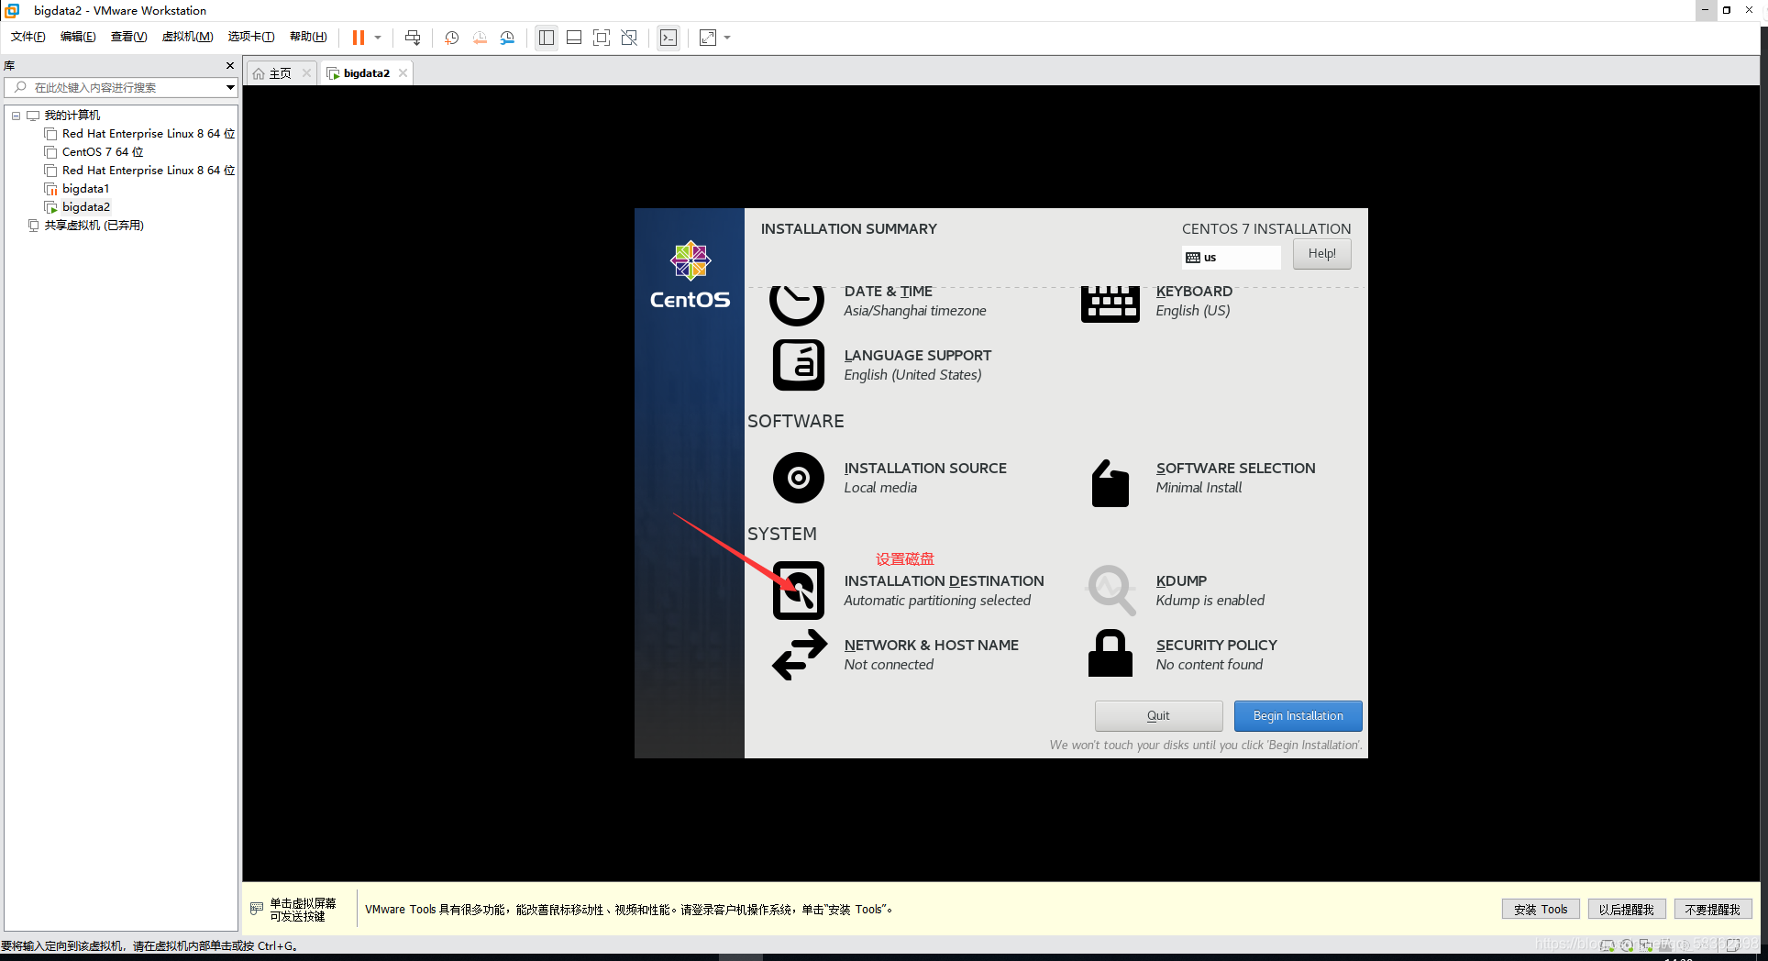1768x961 pixels.
Task: Click the Help! button
Action: point(1321,254)
